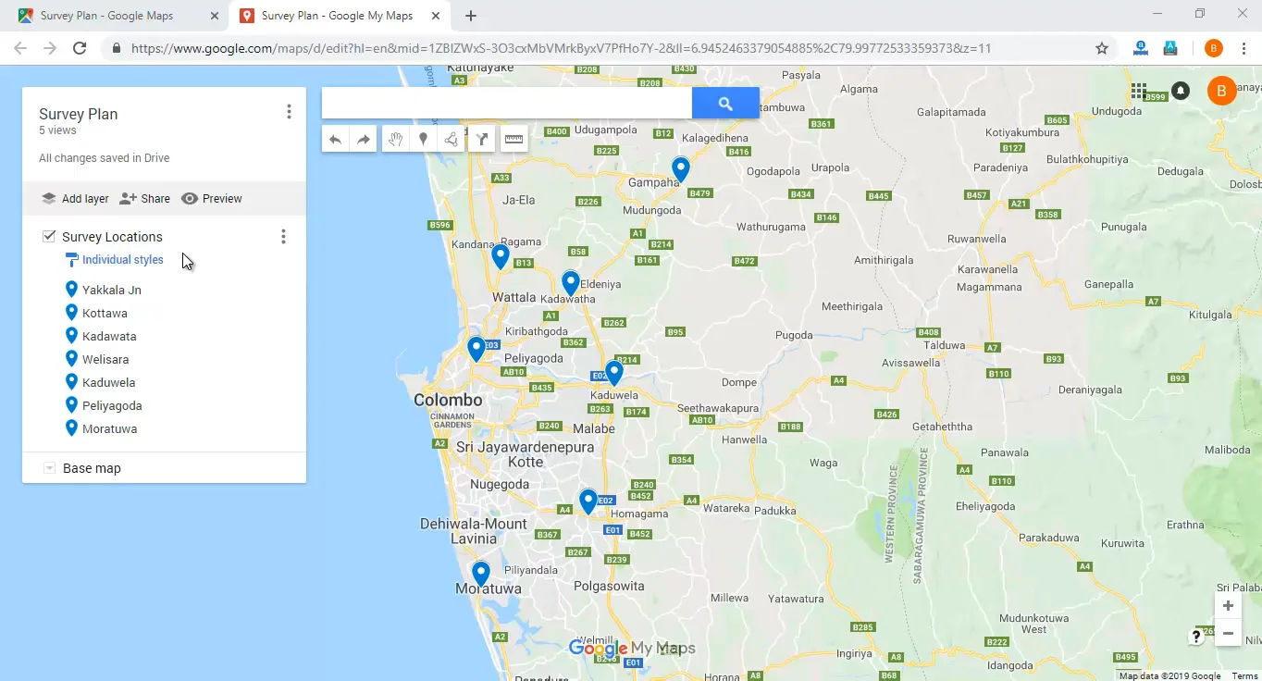Open a new browser tab
Image resolution: width=1262 pixels, height=681 pixels.
(x=471, y=16)
